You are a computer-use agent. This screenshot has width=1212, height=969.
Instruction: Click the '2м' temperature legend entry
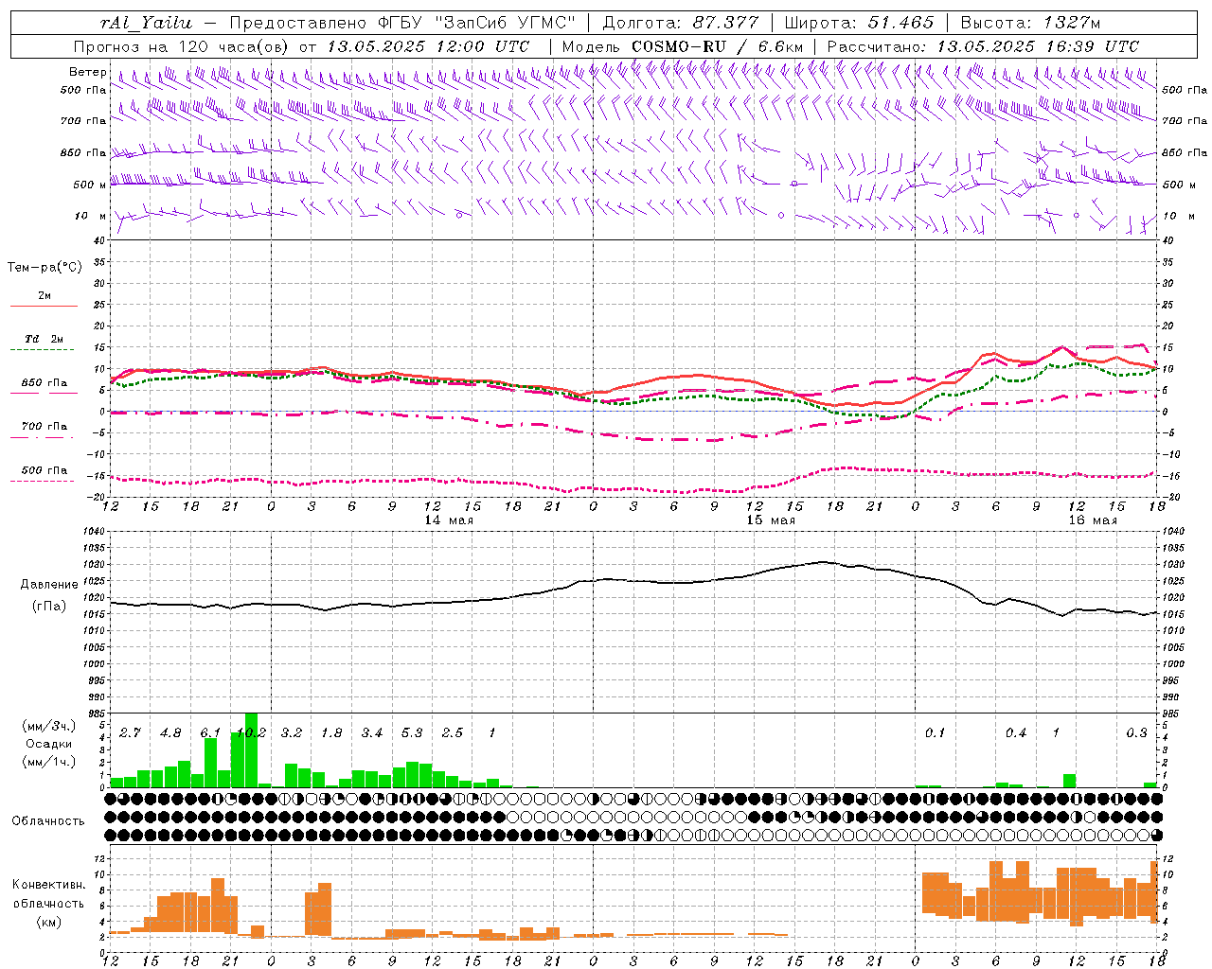tap(45, 296)
